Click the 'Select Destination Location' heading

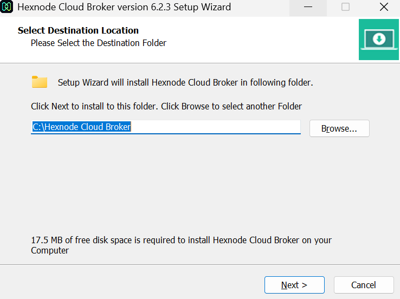78,30
